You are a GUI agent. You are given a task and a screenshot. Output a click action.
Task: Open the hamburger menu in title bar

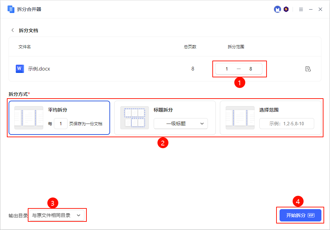(x=301, y=10)
